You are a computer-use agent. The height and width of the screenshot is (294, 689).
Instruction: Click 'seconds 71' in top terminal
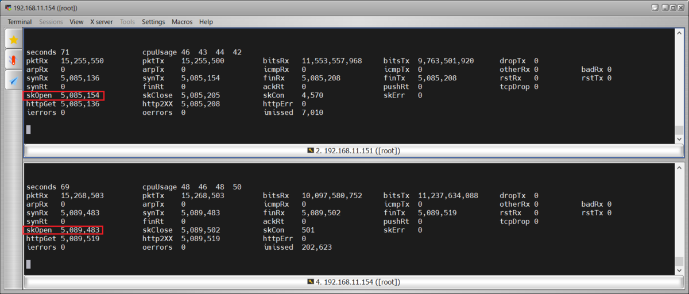(x=48, y=52)
